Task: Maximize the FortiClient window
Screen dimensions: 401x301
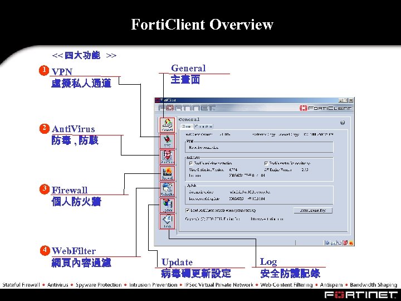Action: click(345, 100)
